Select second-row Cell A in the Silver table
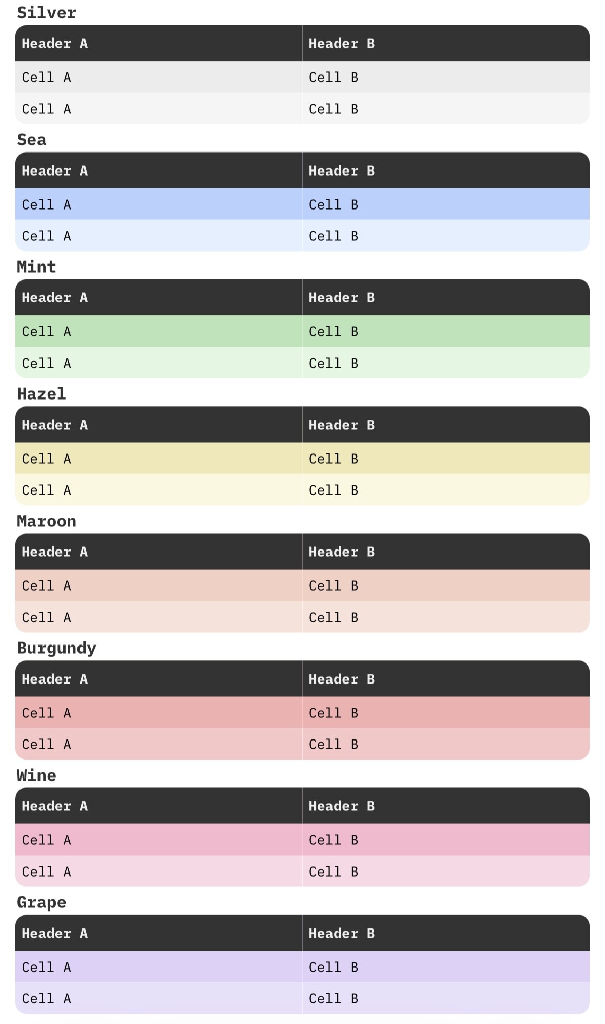Viewport: 605px width, 1024px height. tap(46, 109)
